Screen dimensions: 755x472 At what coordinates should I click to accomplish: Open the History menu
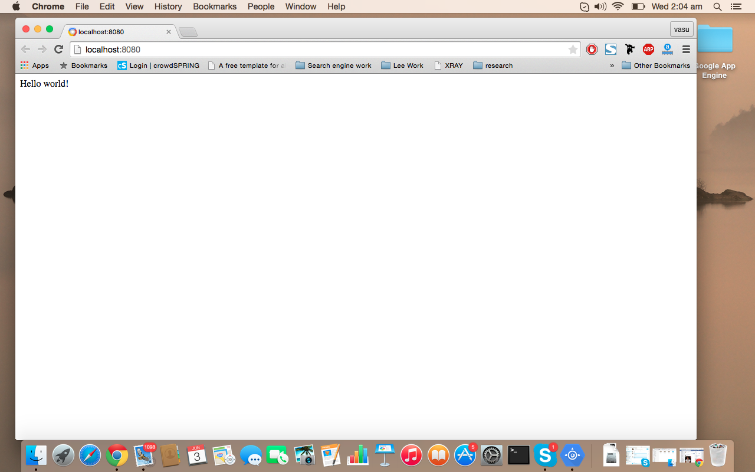(x=168, y=6)
